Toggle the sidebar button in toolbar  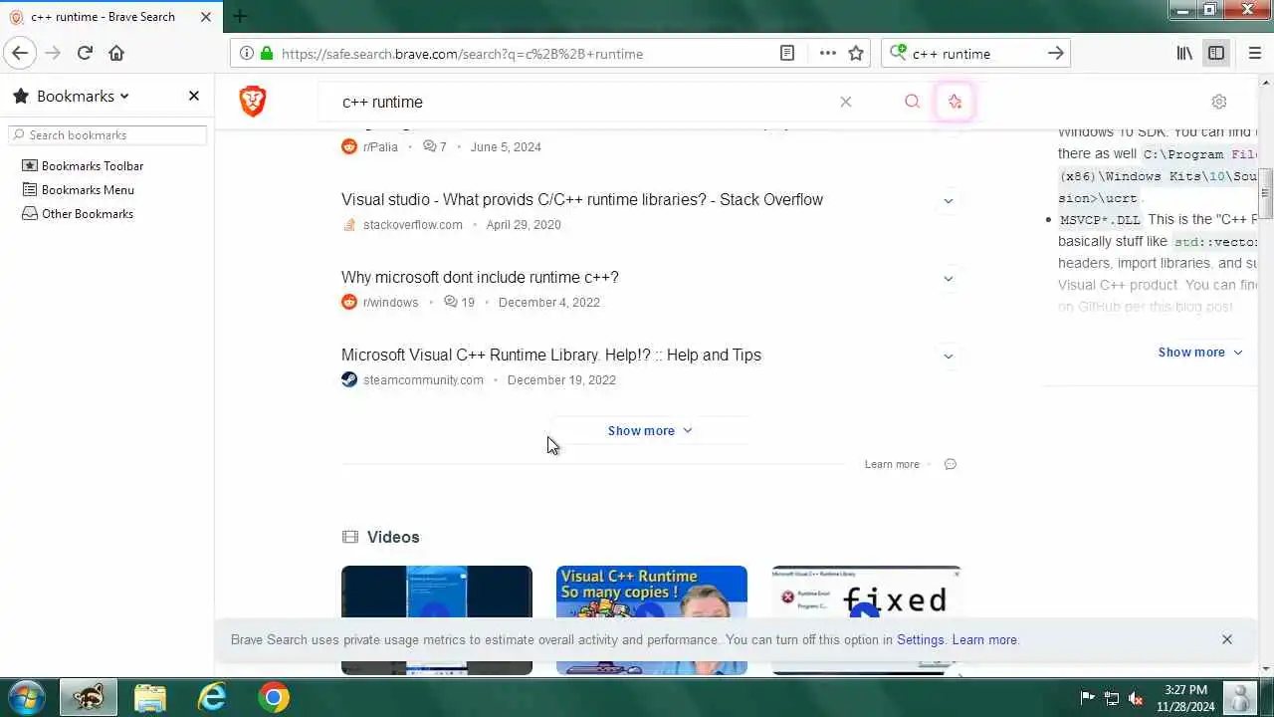pyautogui.click(x=1216, y=53)
